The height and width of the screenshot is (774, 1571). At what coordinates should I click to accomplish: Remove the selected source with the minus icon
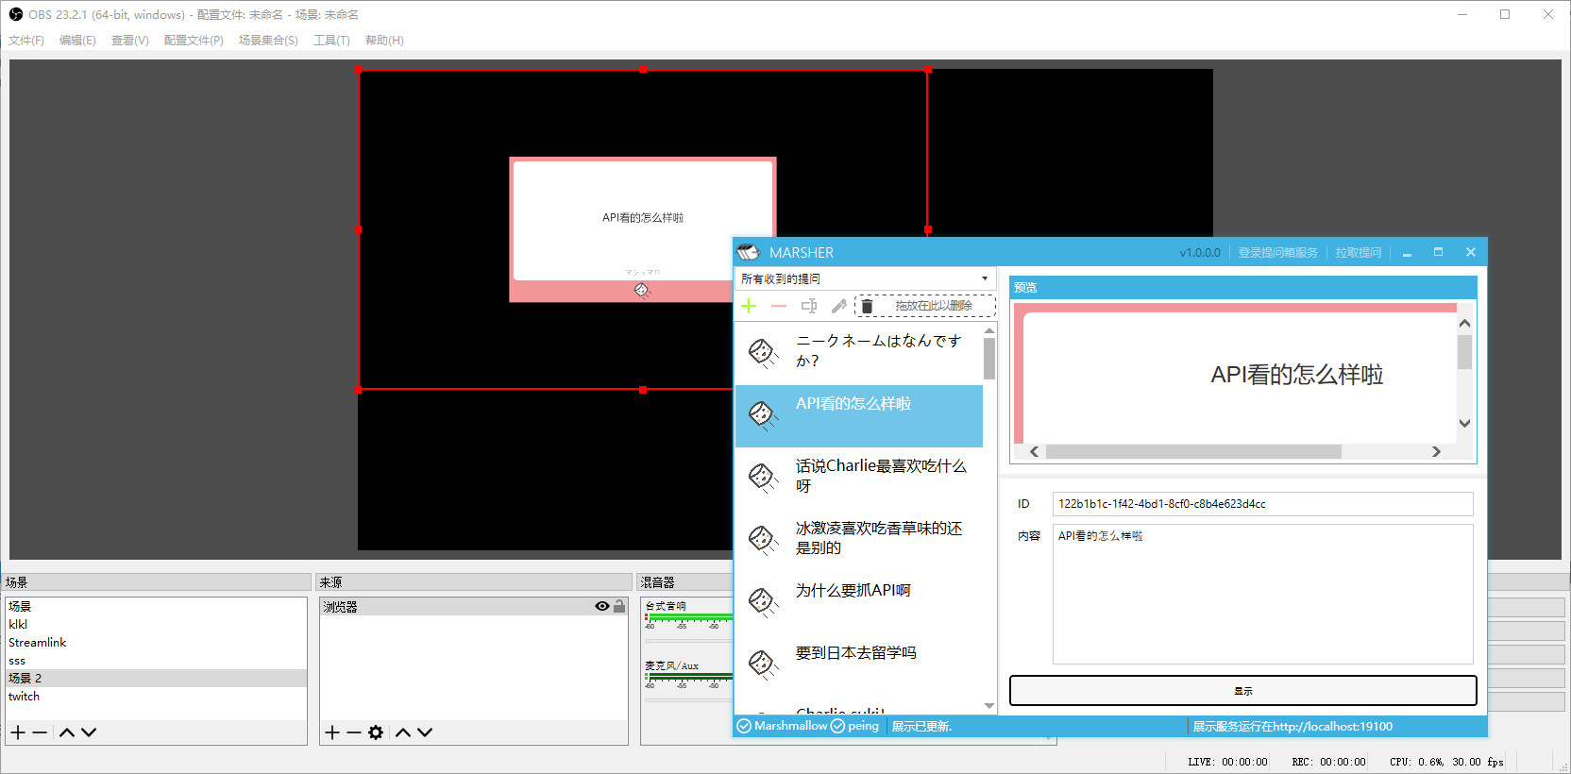click(x=354, y=732)
